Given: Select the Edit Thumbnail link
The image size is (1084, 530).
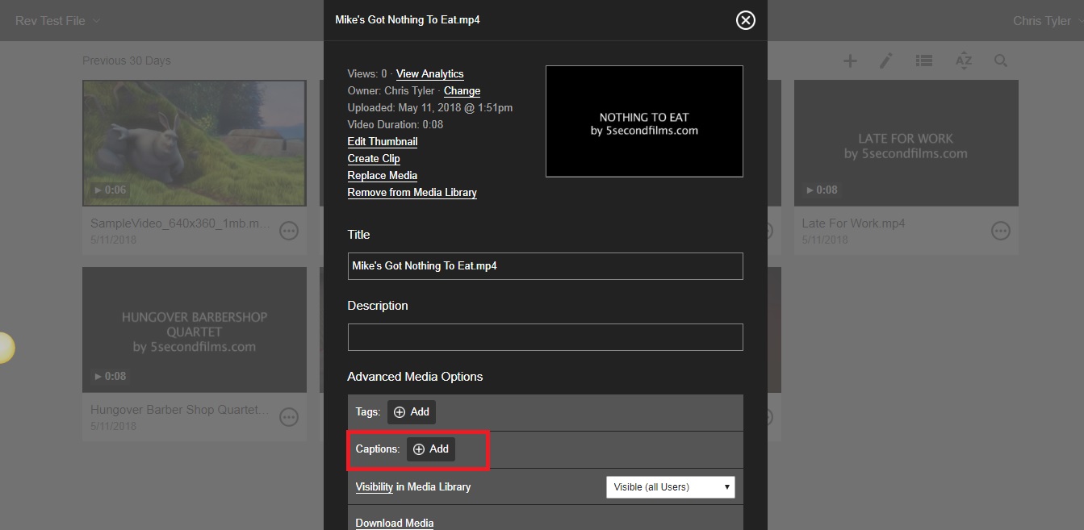Looking at the screenshot, I should click(x=382, y=141).
